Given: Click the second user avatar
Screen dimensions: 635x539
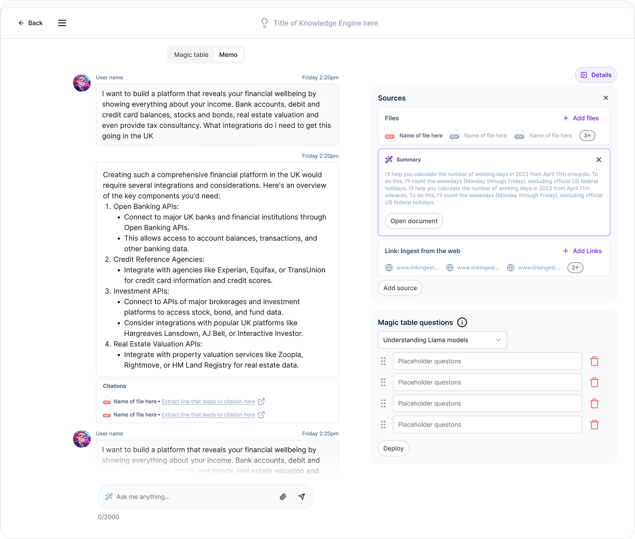Looking at the screenshot, I should [82, 439].
